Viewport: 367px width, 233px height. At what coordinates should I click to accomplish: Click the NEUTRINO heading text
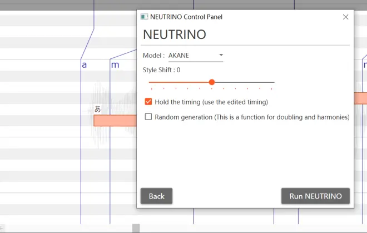(175, 34)
